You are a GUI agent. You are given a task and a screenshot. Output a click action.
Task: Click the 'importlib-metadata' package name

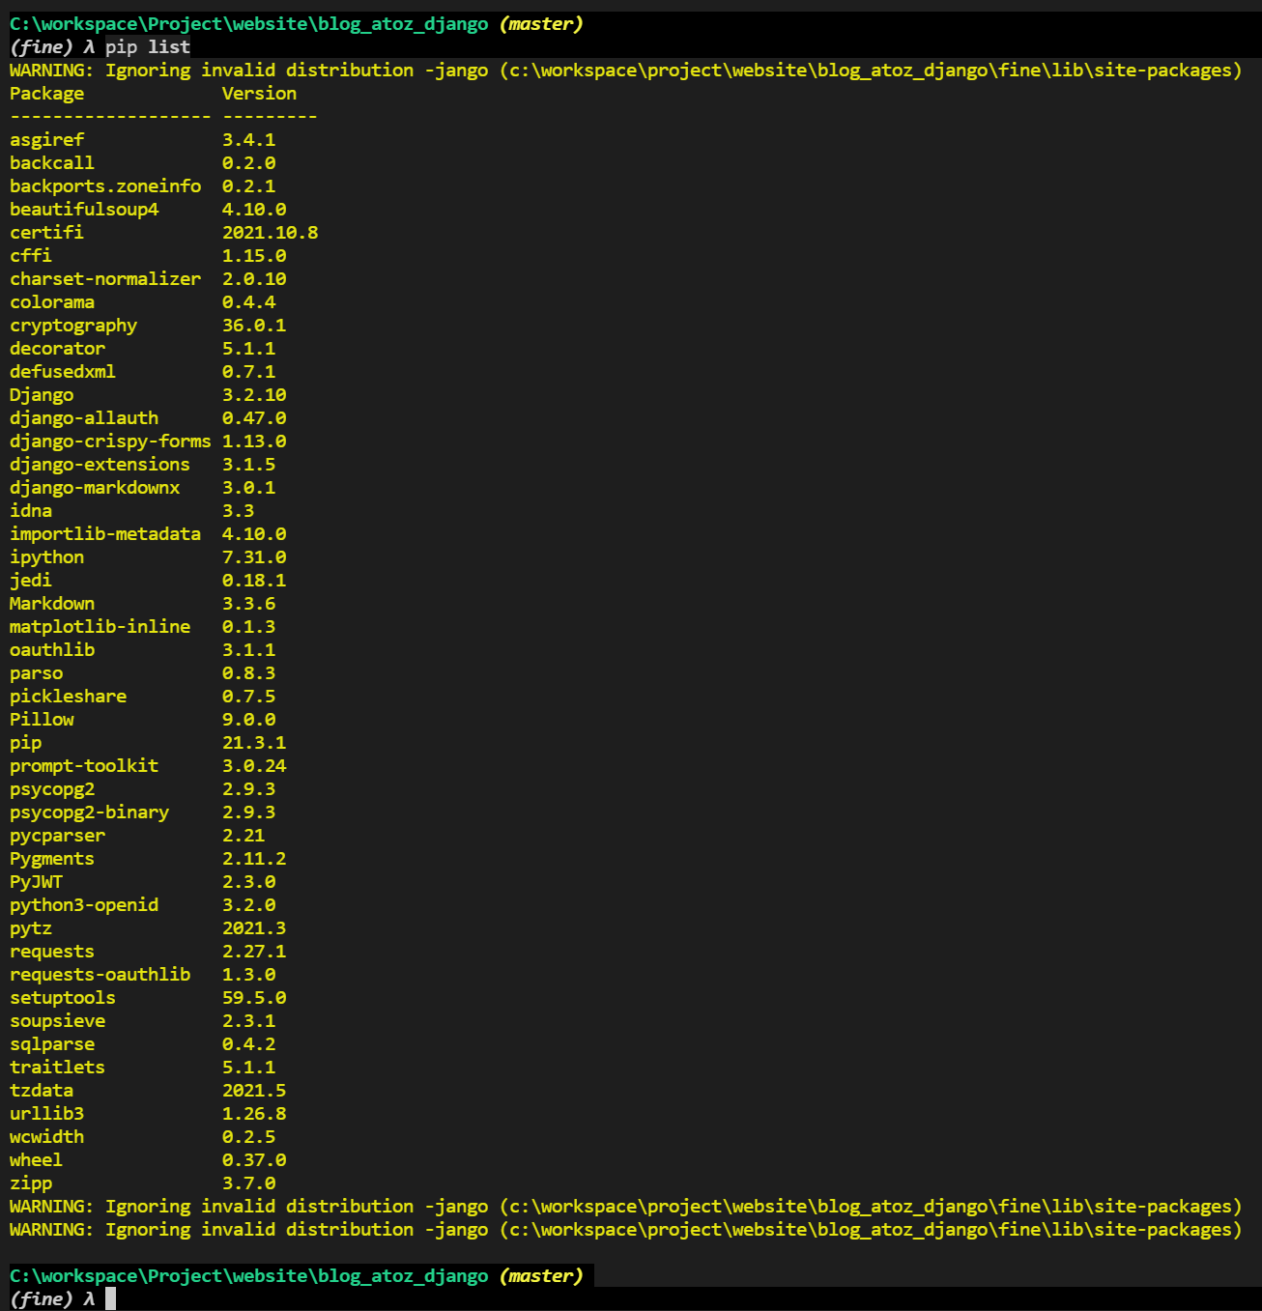[105, 534]
